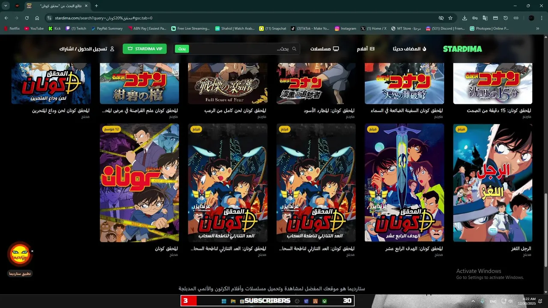Open the Netflix bookmark

tap(12, 29)
